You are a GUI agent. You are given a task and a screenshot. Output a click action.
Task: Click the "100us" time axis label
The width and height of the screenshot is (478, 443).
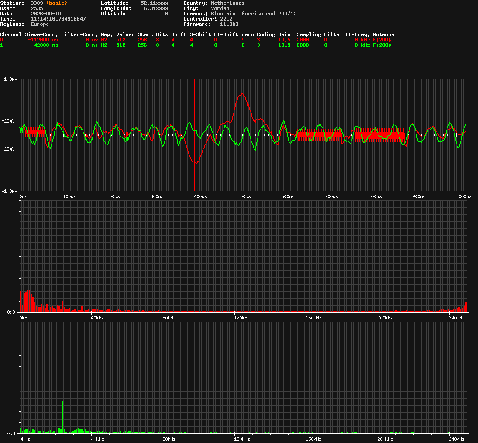(x=69, y=196)
